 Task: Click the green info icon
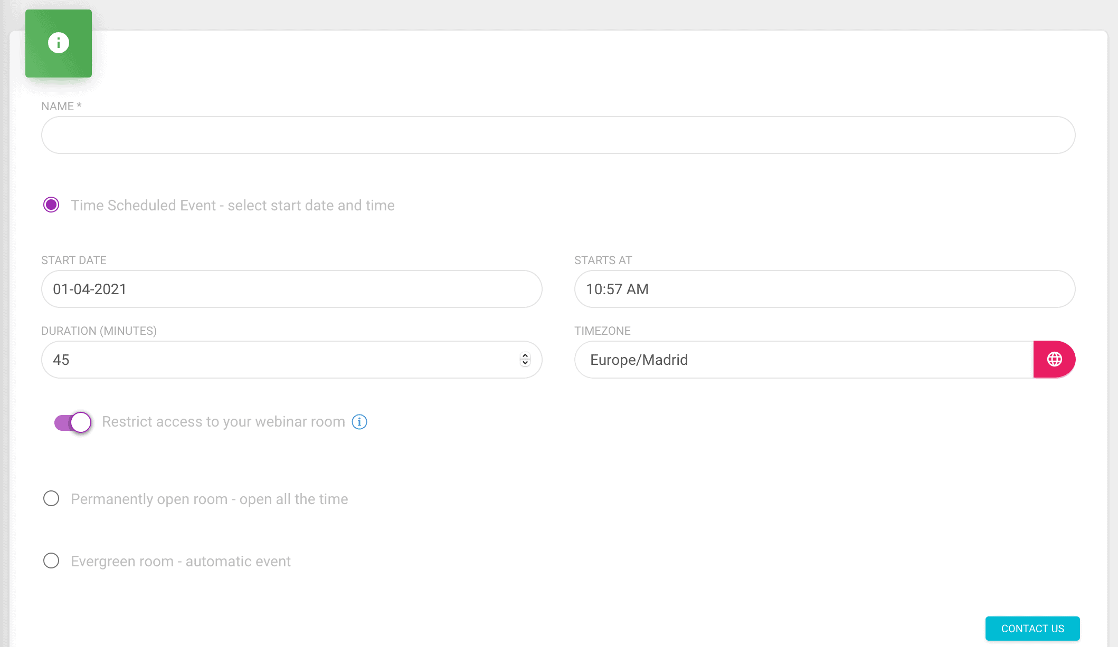coord(58,44)
